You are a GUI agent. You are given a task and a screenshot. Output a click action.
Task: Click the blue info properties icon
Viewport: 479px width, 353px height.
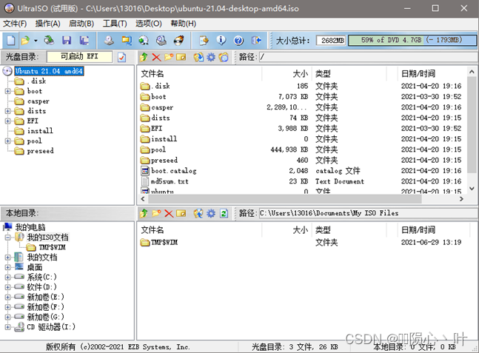click(221, 40)
